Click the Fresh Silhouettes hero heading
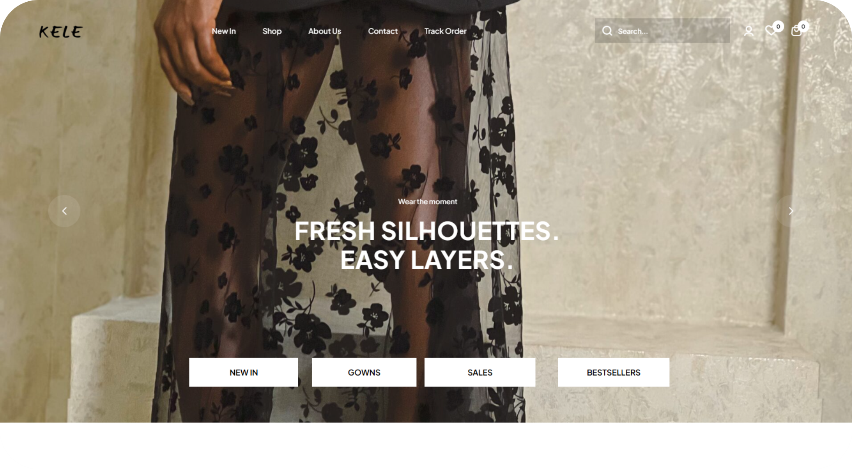Viewport: 852px width, 469px height. pyautogui.click(x=426, y=245)
